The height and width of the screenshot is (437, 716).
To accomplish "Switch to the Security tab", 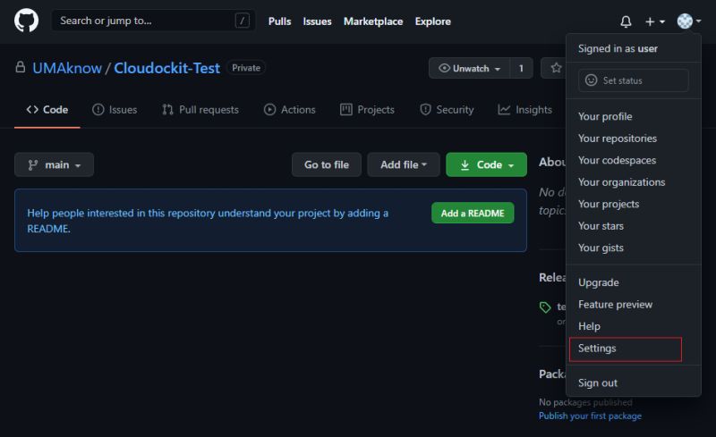I will pyautogui.click(x=447, y=110).
